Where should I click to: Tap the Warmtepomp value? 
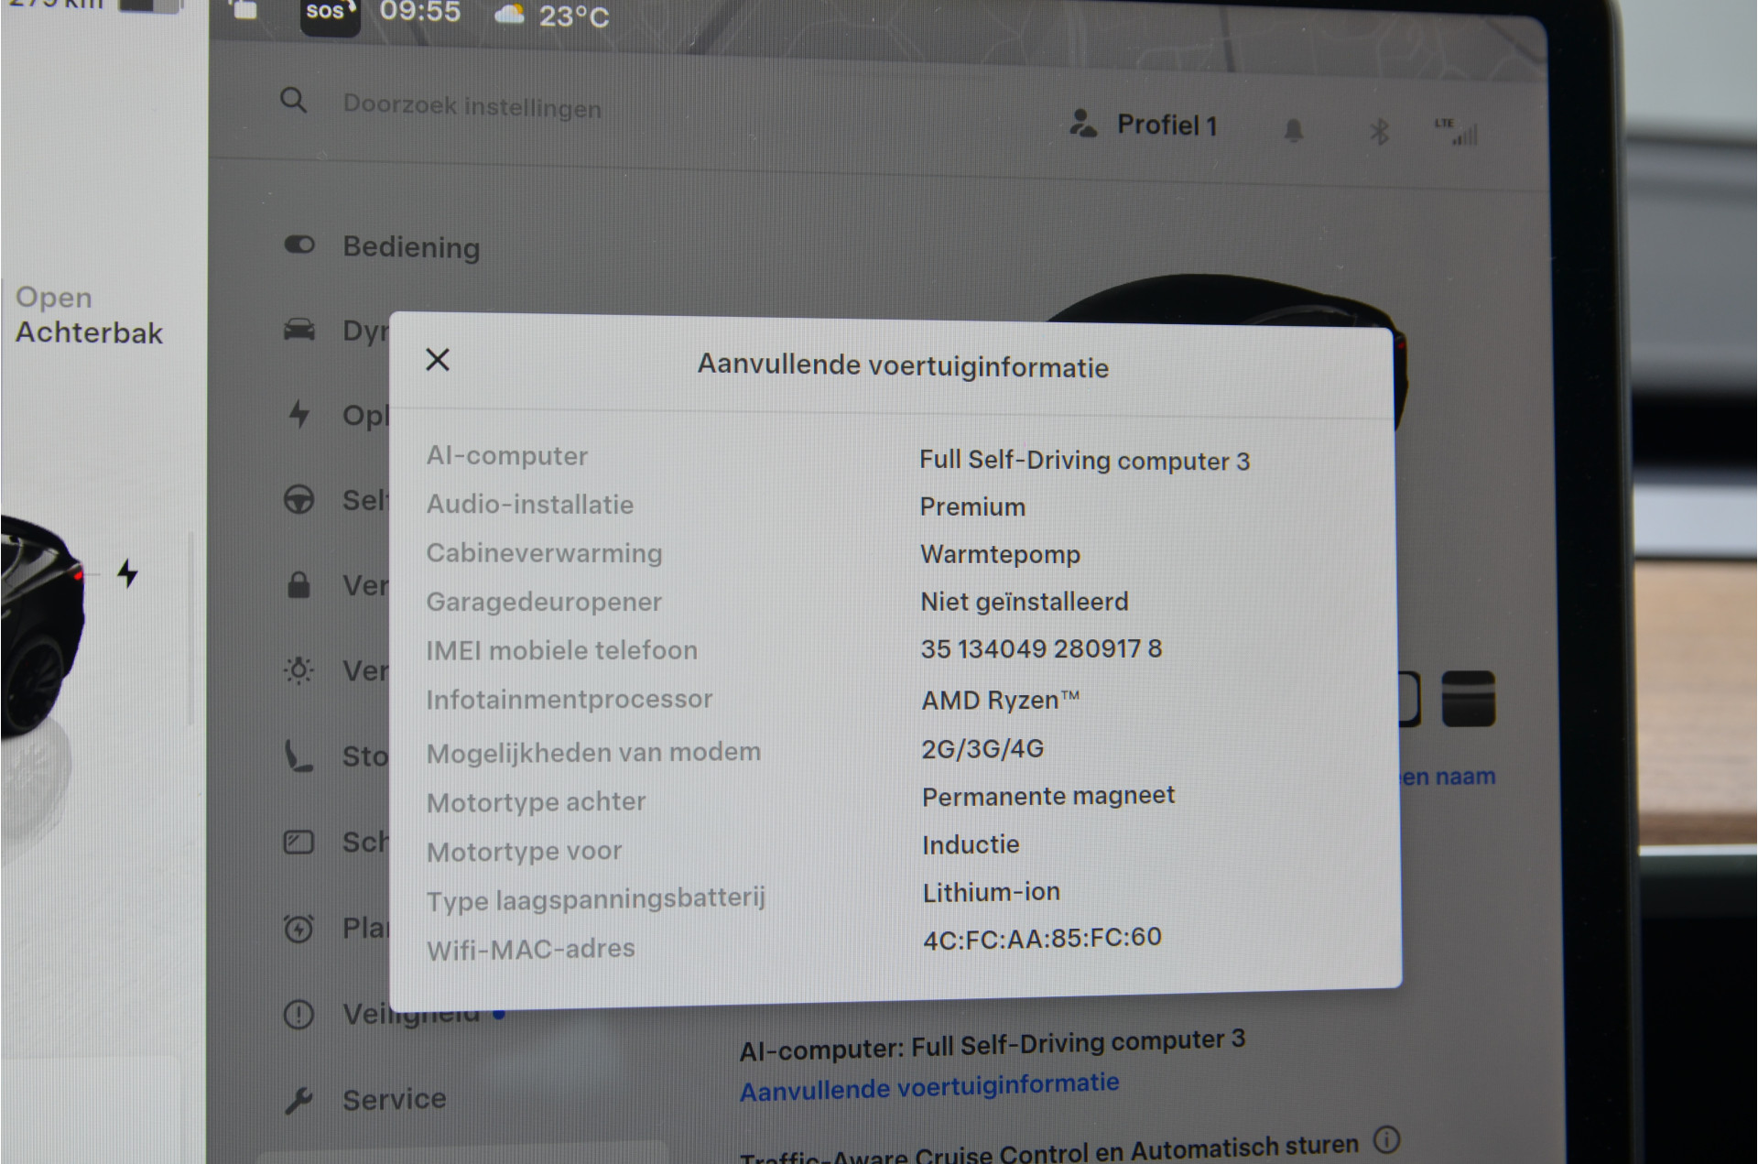(1000, 554)
